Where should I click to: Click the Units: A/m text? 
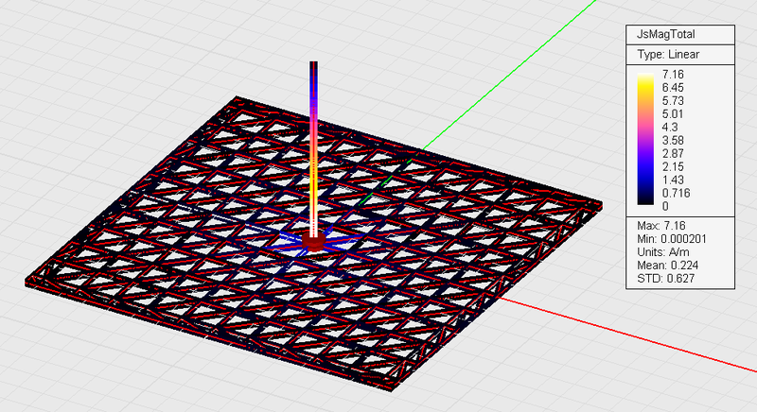click(663, 252)
